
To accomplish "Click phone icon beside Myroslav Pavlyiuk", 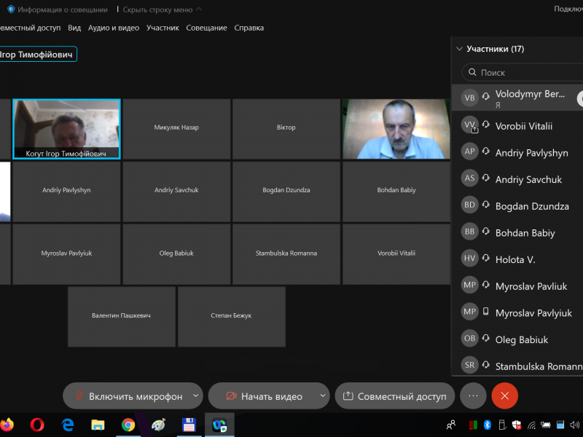I will (486, 312).
